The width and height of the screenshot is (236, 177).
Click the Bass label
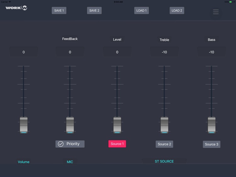[211, 40]
